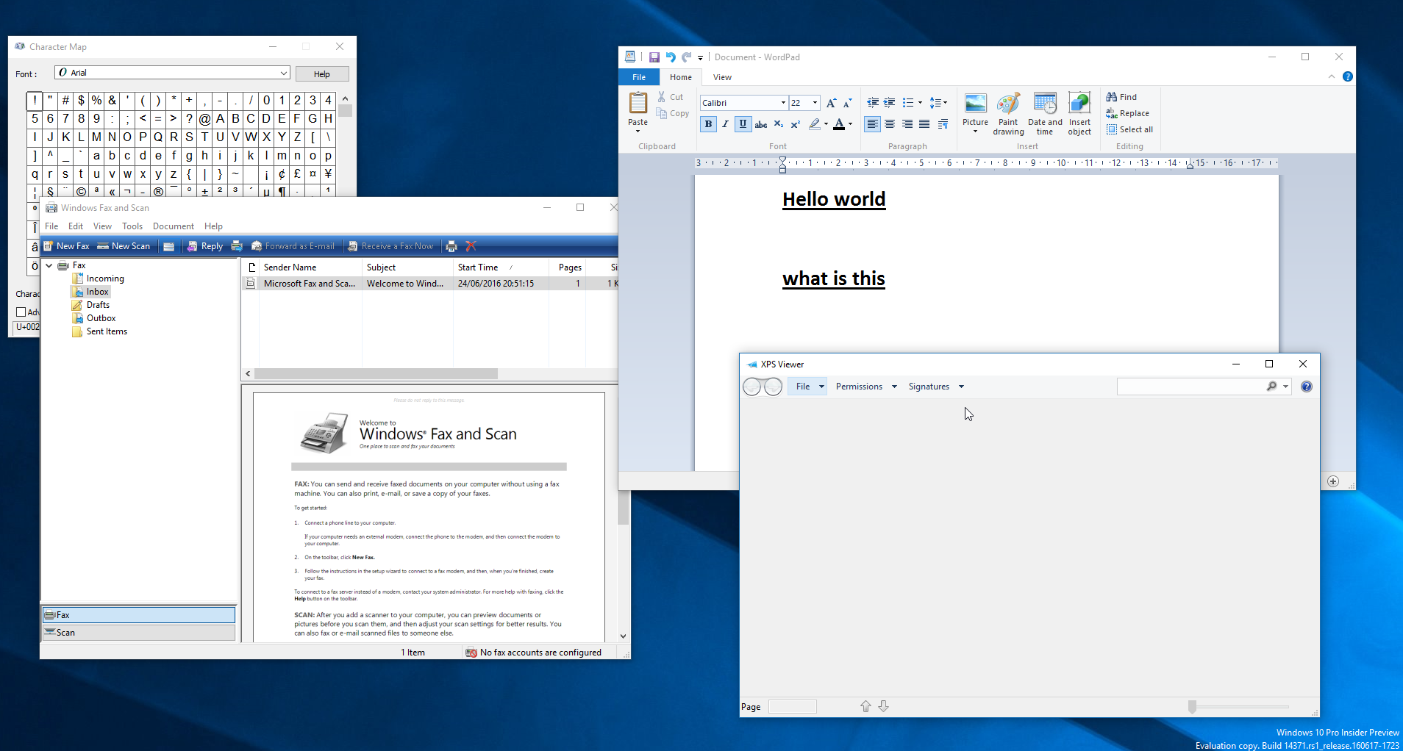1403x751 pixels.
Task: Open the Tools menu in Fax and Scan
Action: click(132, 226)
